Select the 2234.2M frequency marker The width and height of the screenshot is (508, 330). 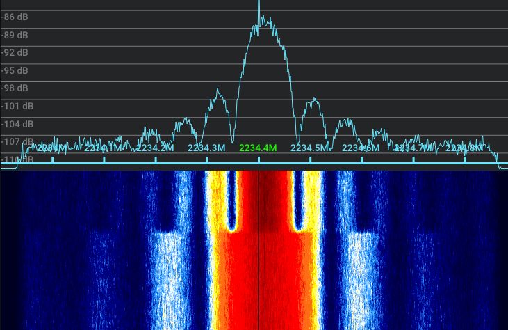click(155, 148)
